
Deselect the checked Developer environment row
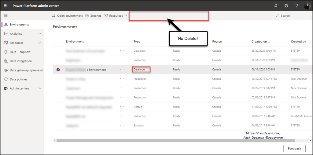click(58, 70)
